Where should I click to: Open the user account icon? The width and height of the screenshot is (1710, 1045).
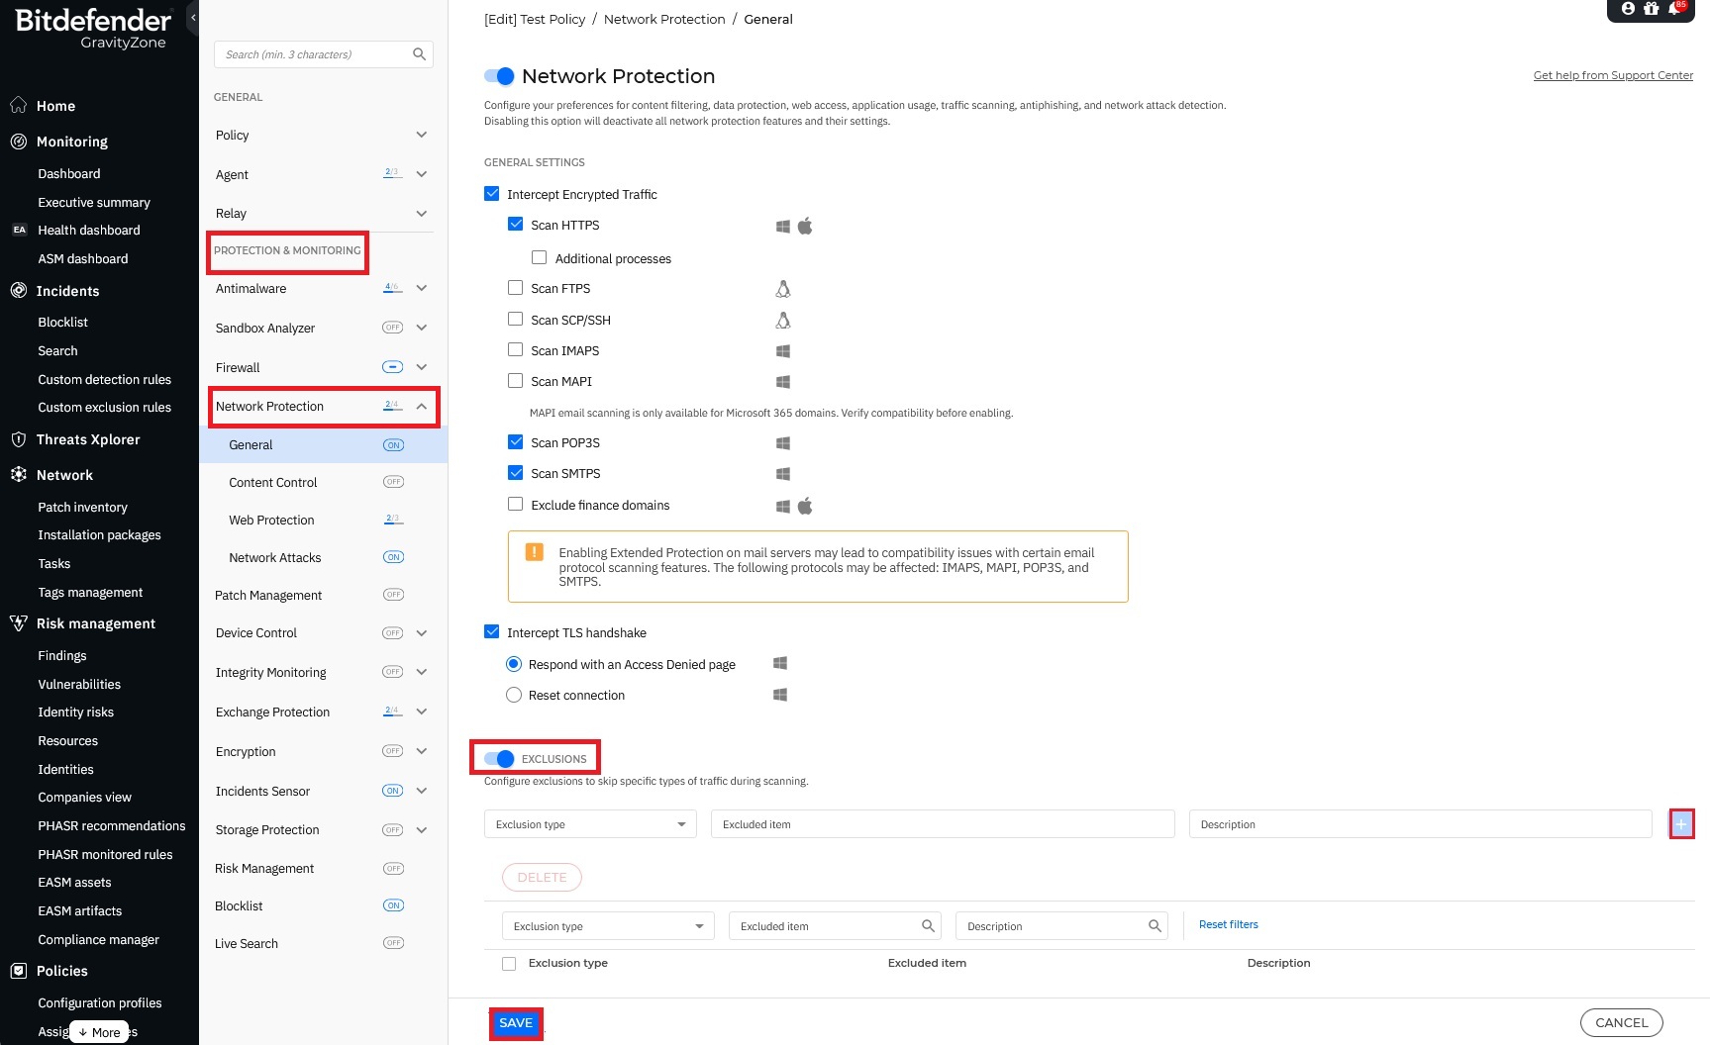[x=1628, y=8]
